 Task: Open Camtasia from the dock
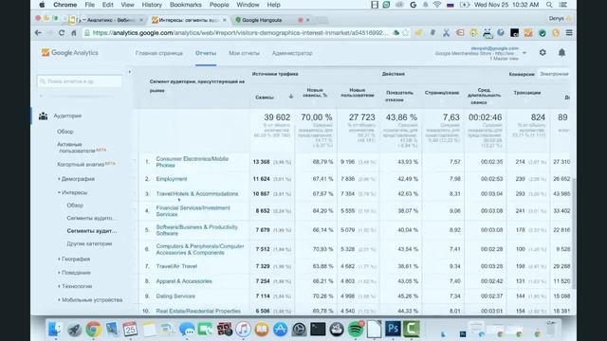tap(412, 329)
